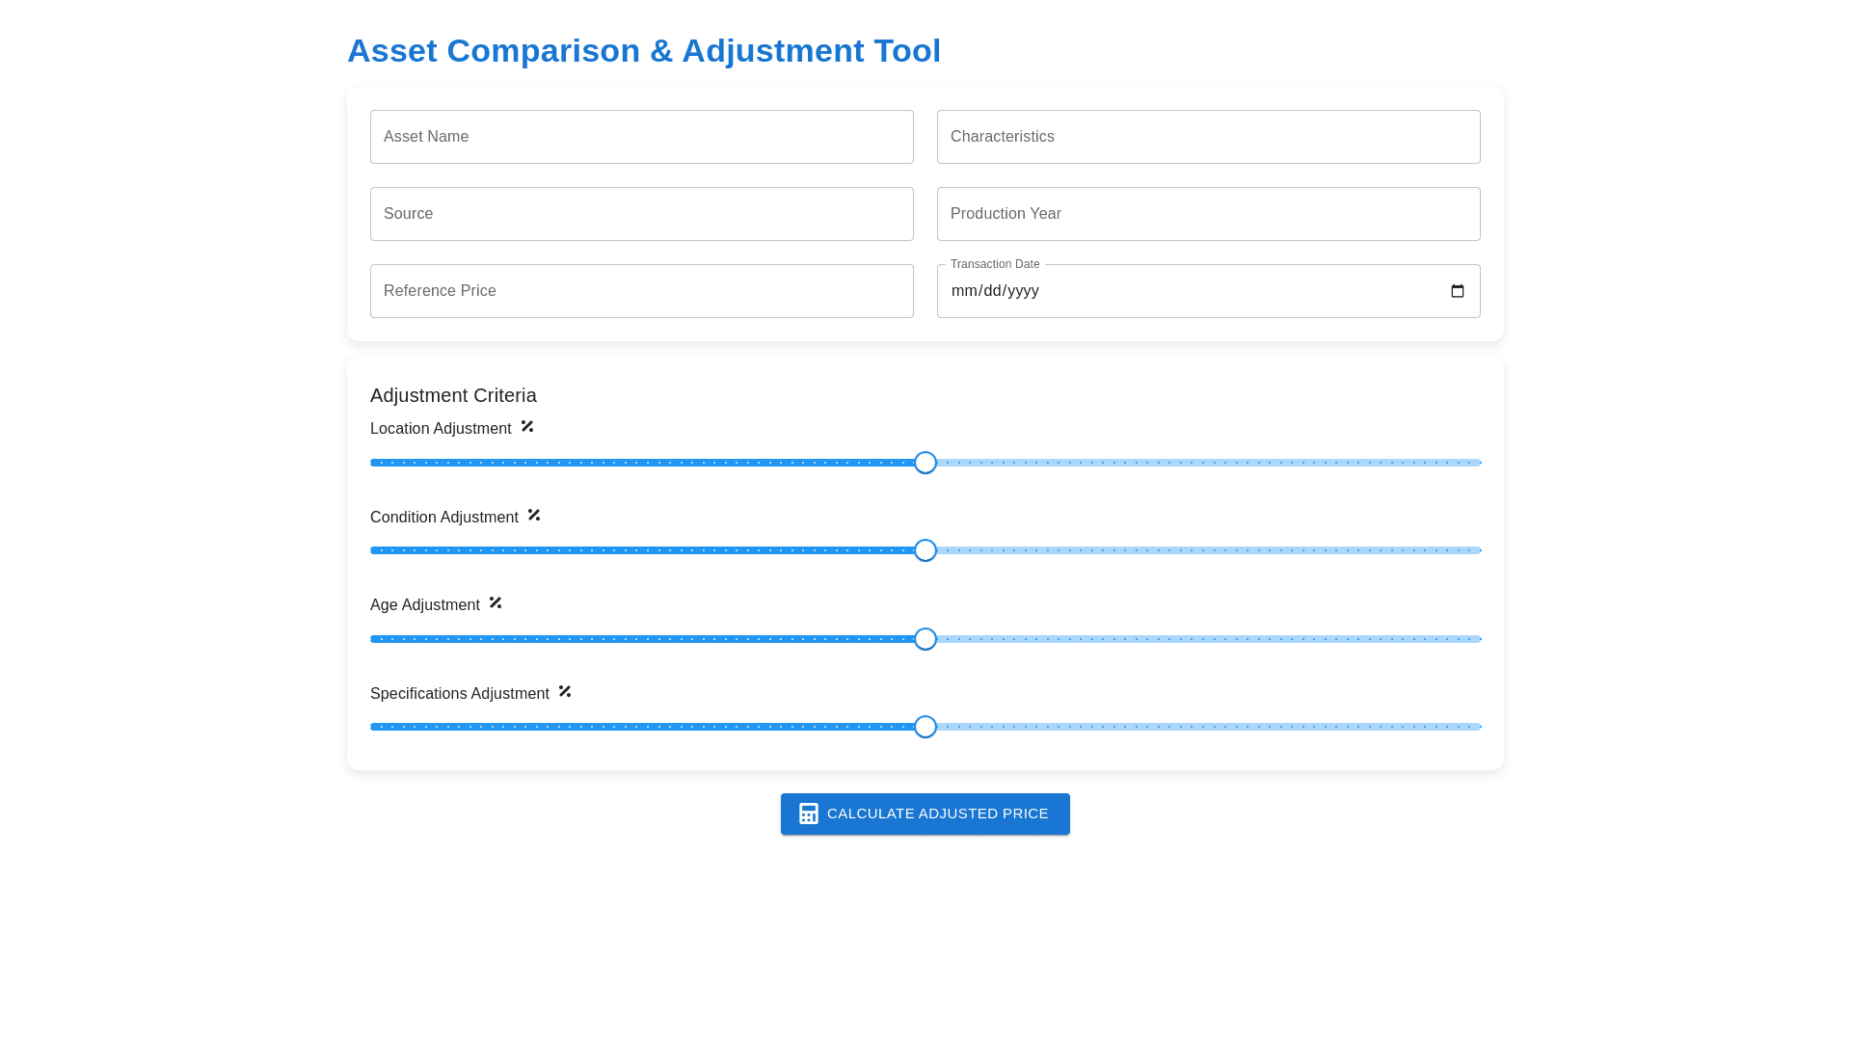Image resolution: width=1851 pixels, height=1041 pixels.
Task: Click the Asset Comparison & Adjustment Tool title
Action: click(x=643, y=50)
